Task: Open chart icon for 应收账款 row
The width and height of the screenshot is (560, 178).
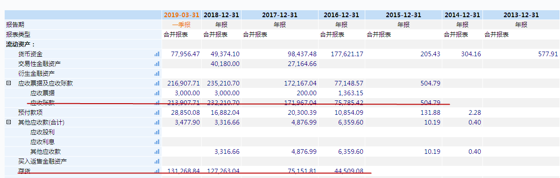Action: (157, 103)
